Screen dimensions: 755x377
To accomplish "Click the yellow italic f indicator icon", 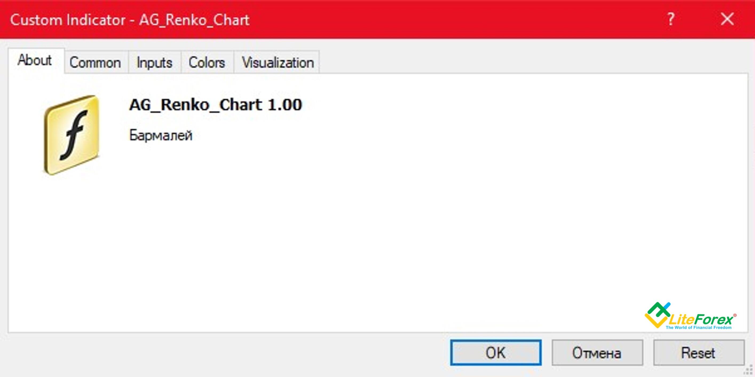I will 72,135.
